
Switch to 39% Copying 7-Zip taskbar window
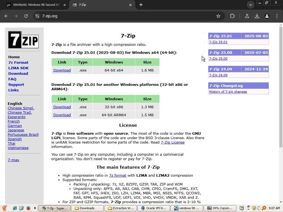[220, 208]
